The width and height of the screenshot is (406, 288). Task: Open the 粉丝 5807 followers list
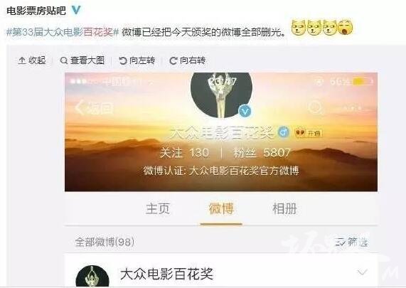pyautogui.click(x=262, y=153)
